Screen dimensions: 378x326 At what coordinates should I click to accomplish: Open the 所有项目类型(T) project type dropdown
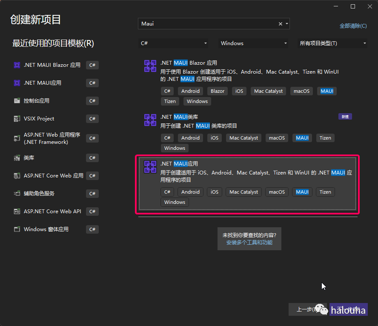pyautogui.click(x=332, y=43)
